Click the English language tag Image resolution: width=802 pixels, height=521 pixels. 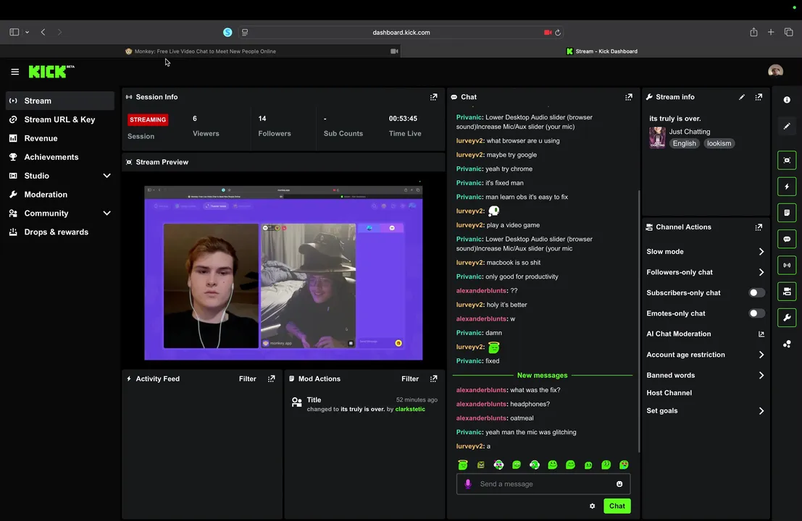tap(685, 143)
